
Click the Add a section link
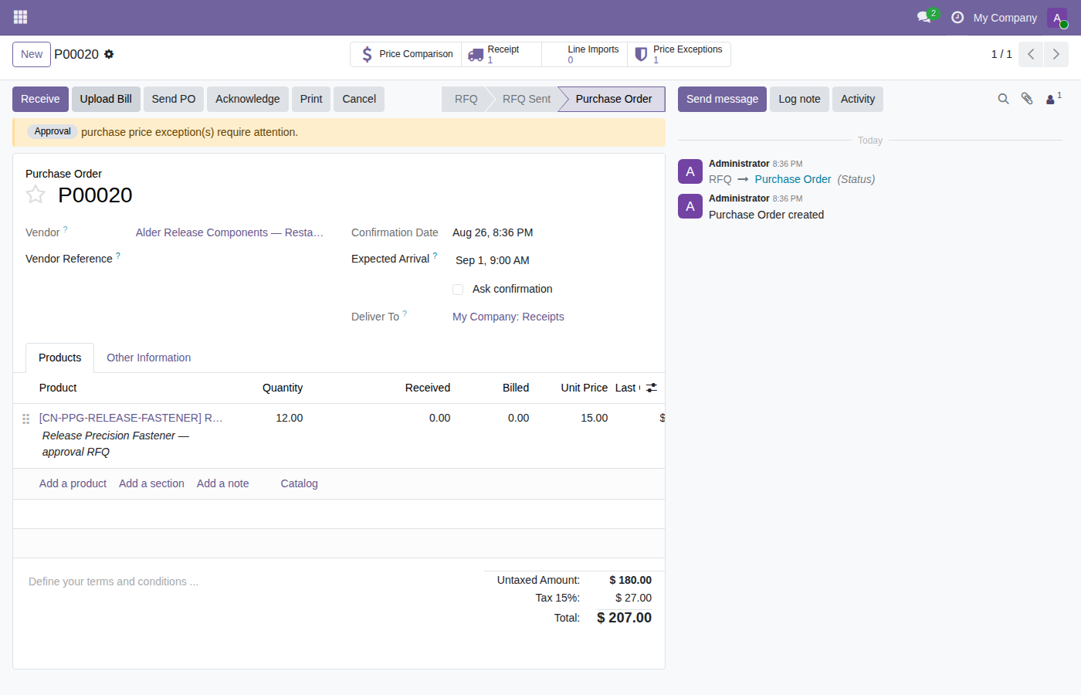pos(151,483)
